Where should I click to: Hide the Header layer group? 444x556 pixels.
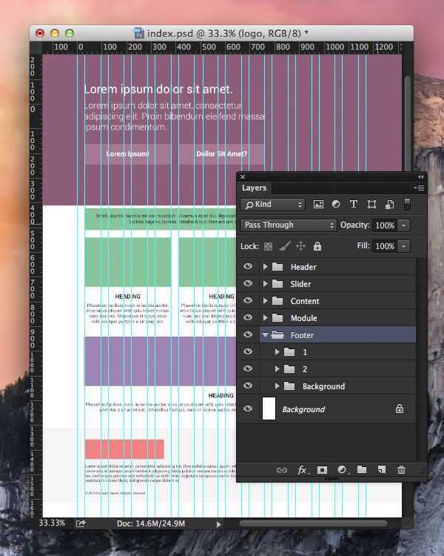[248, 267]
